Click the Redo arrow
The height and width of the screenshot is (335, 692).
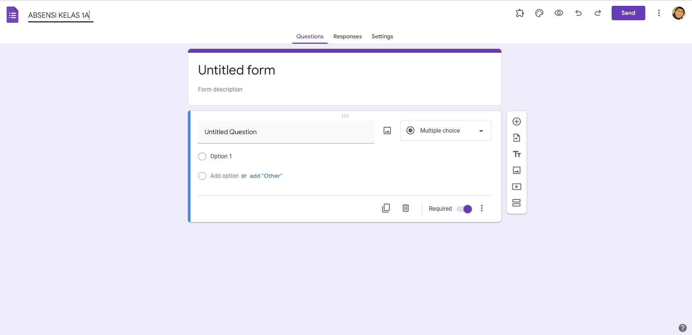click(598, 13)
